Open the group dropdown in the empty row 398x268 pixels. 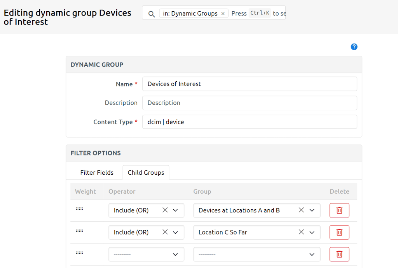click(x=311, y=254)
